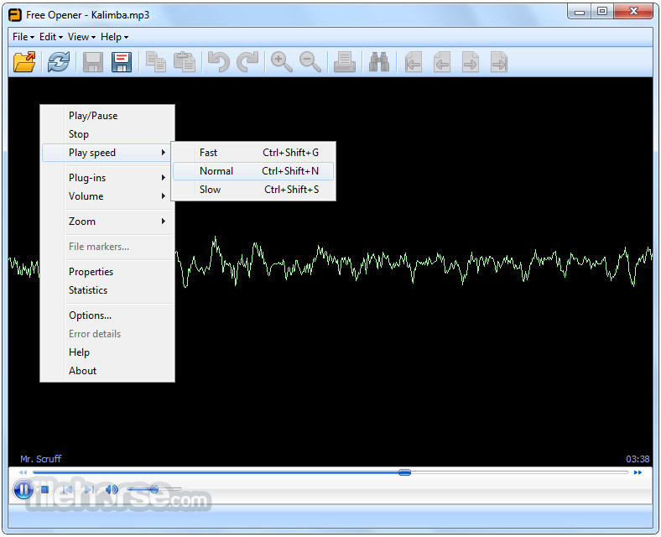The height and width of the screenshot is (537, 661).
Task: Click the grayed-out Save floppy icon
Action: coord(93,62)
